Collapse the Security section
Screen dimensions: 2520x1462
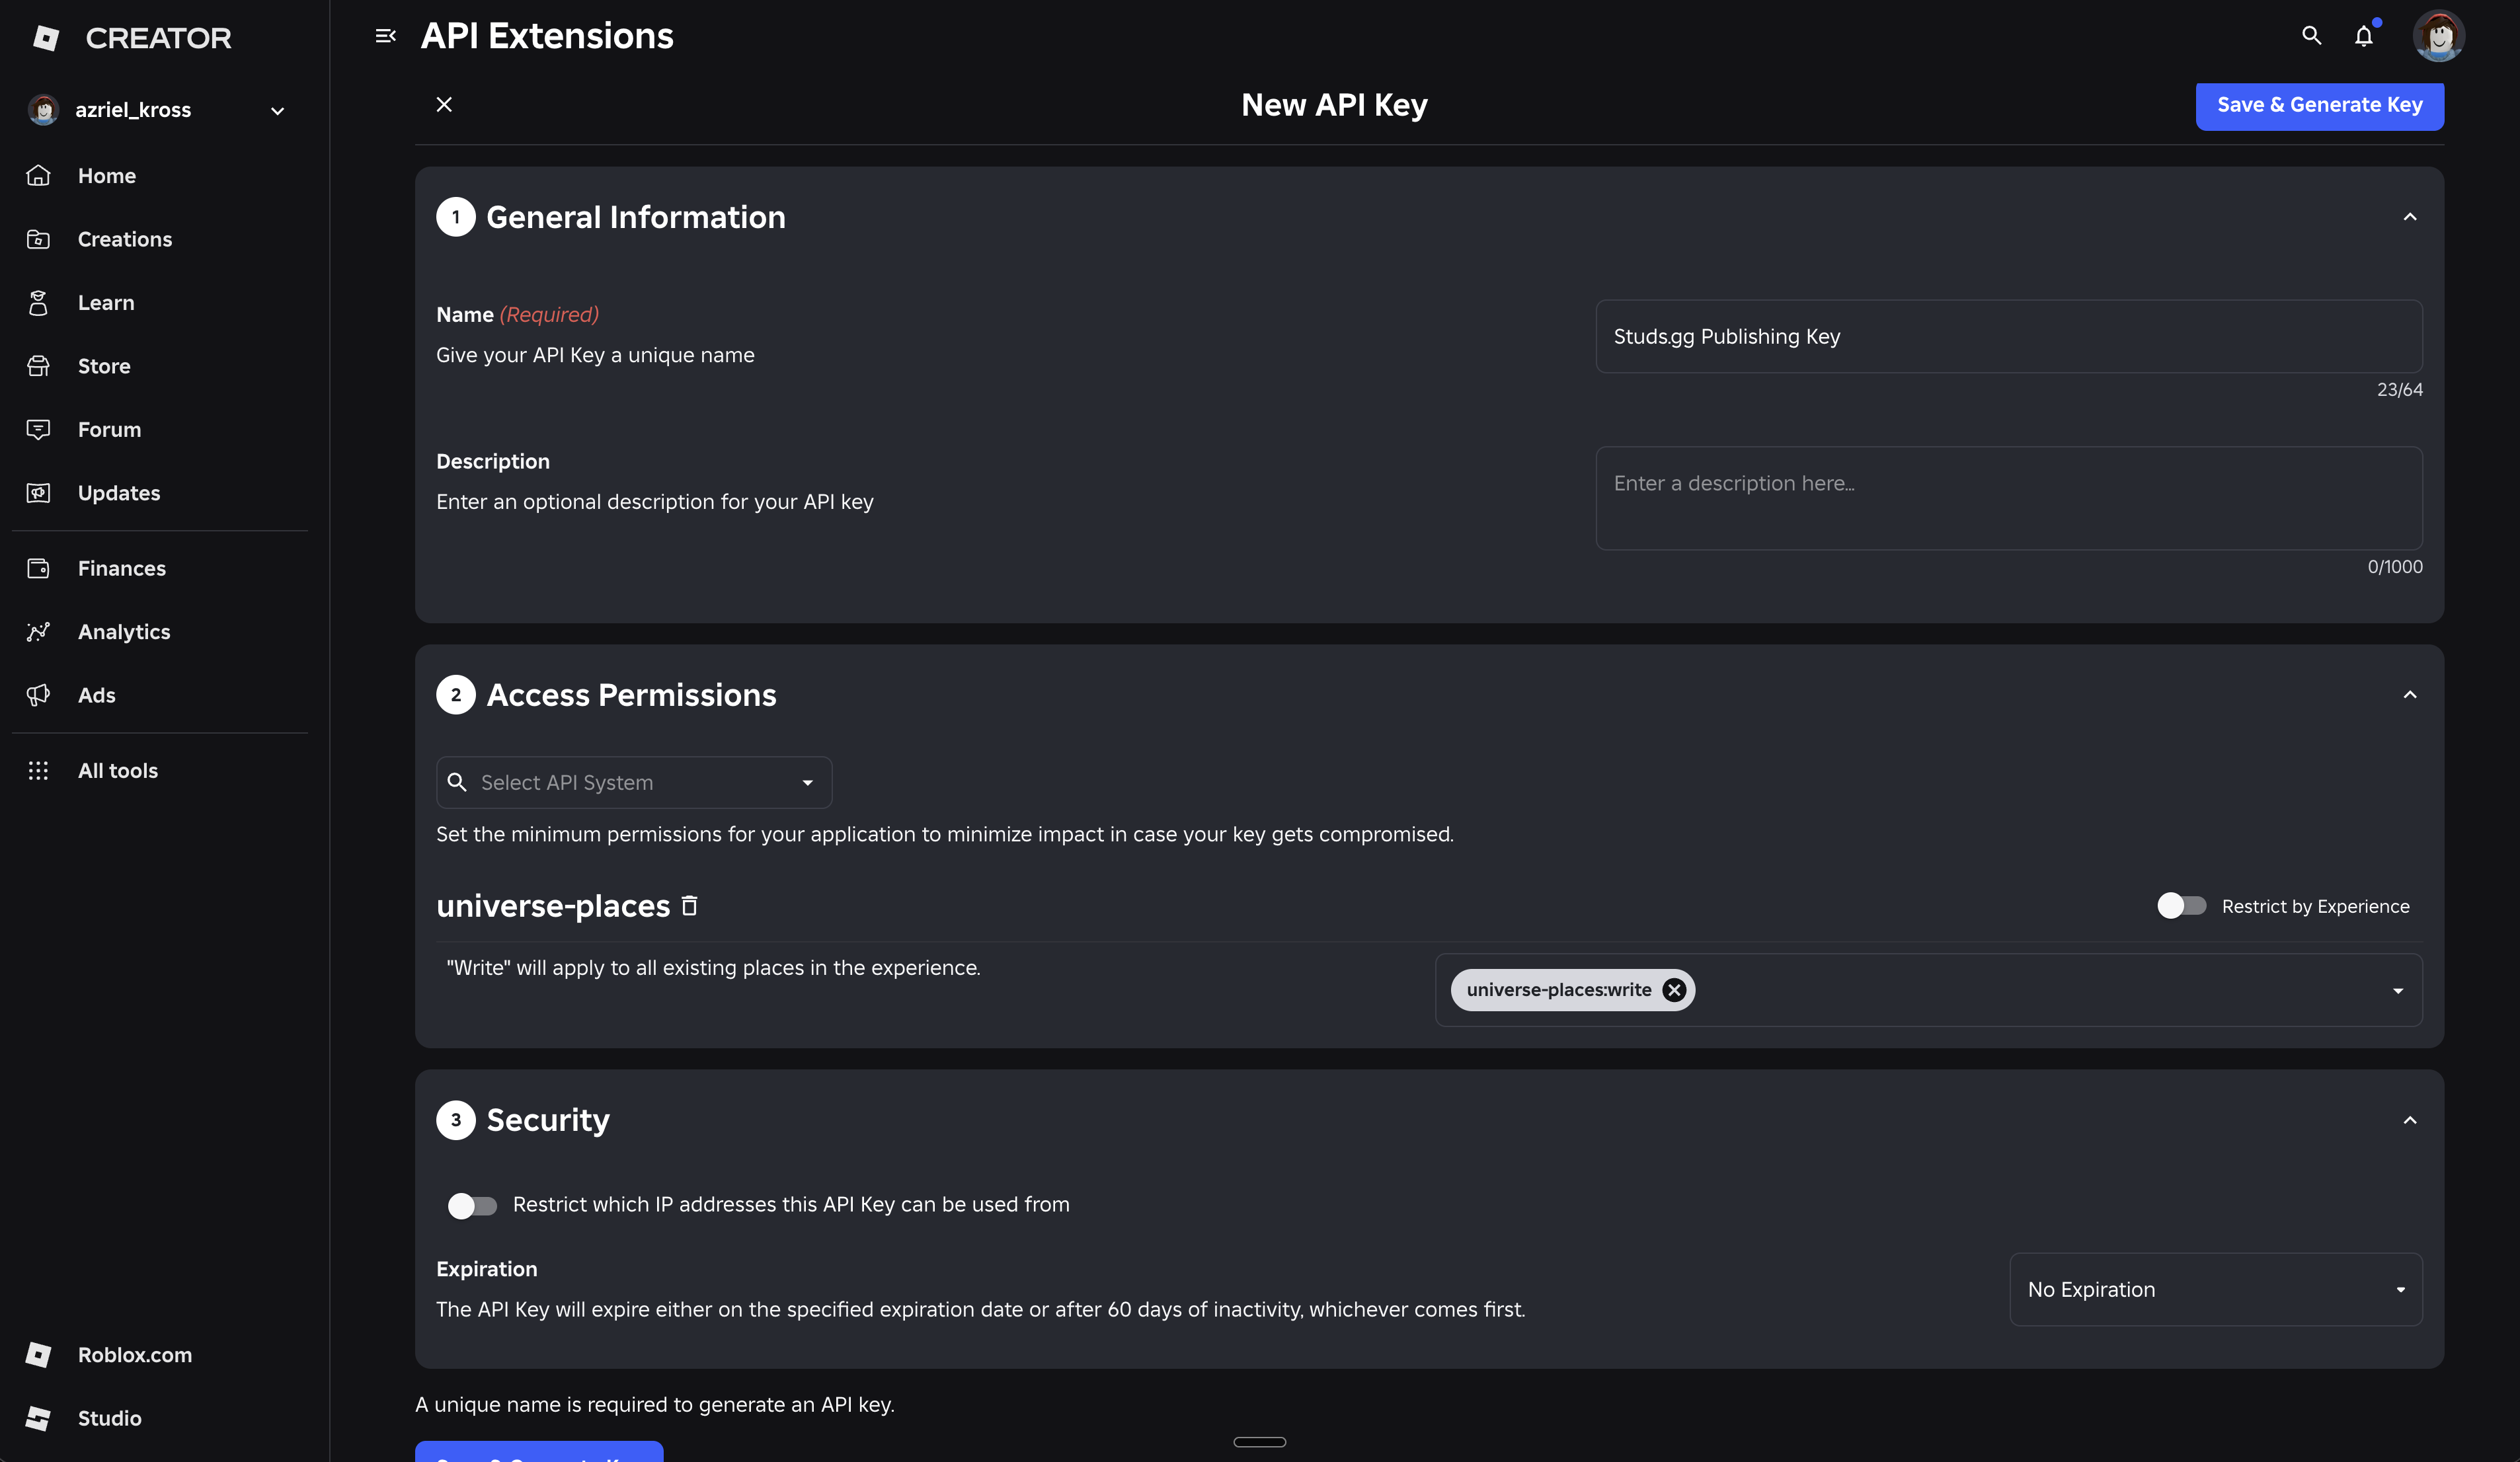point(2410,1120)
